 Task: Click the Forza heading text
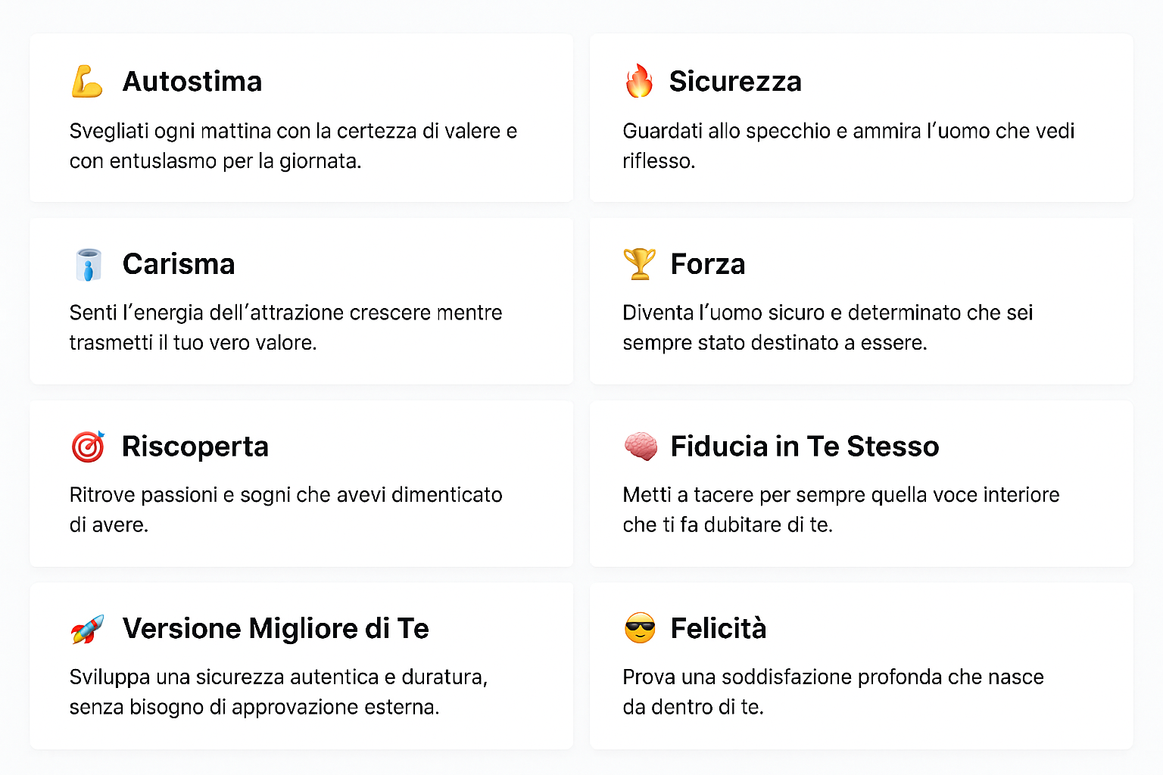(x=708, y=264)
